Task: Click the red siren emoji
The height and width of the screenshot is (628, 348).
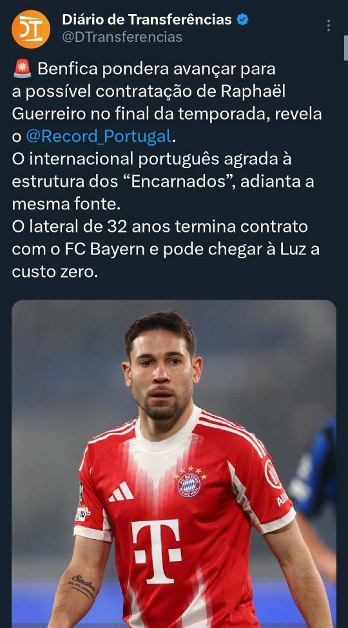Action: coord(22,69)
